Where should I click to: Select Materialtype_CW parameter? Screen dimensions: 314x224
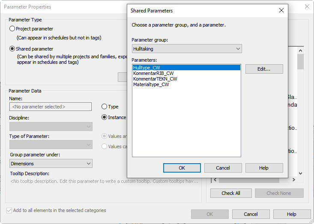click(151, 84)
